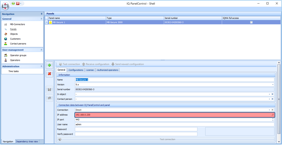Open the Contact person dropdown arrow
This screenshot has height=145, width=282.
(x=269, y=99)
